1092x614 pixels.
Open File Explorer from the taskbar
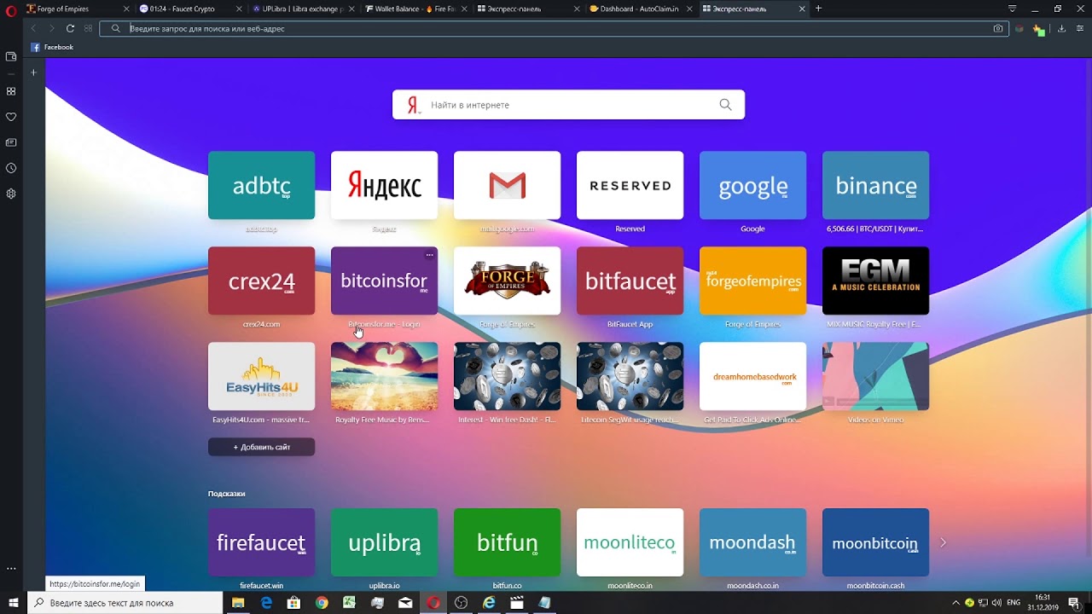(x=238, y=603)
